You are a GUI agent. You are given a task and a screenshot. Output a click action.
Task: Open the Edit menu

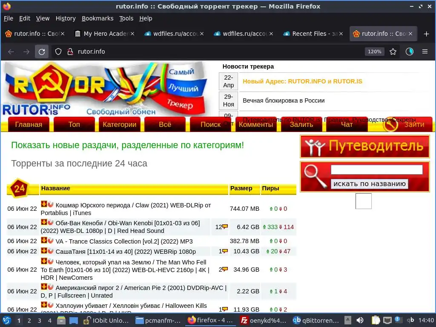(24, 18)
